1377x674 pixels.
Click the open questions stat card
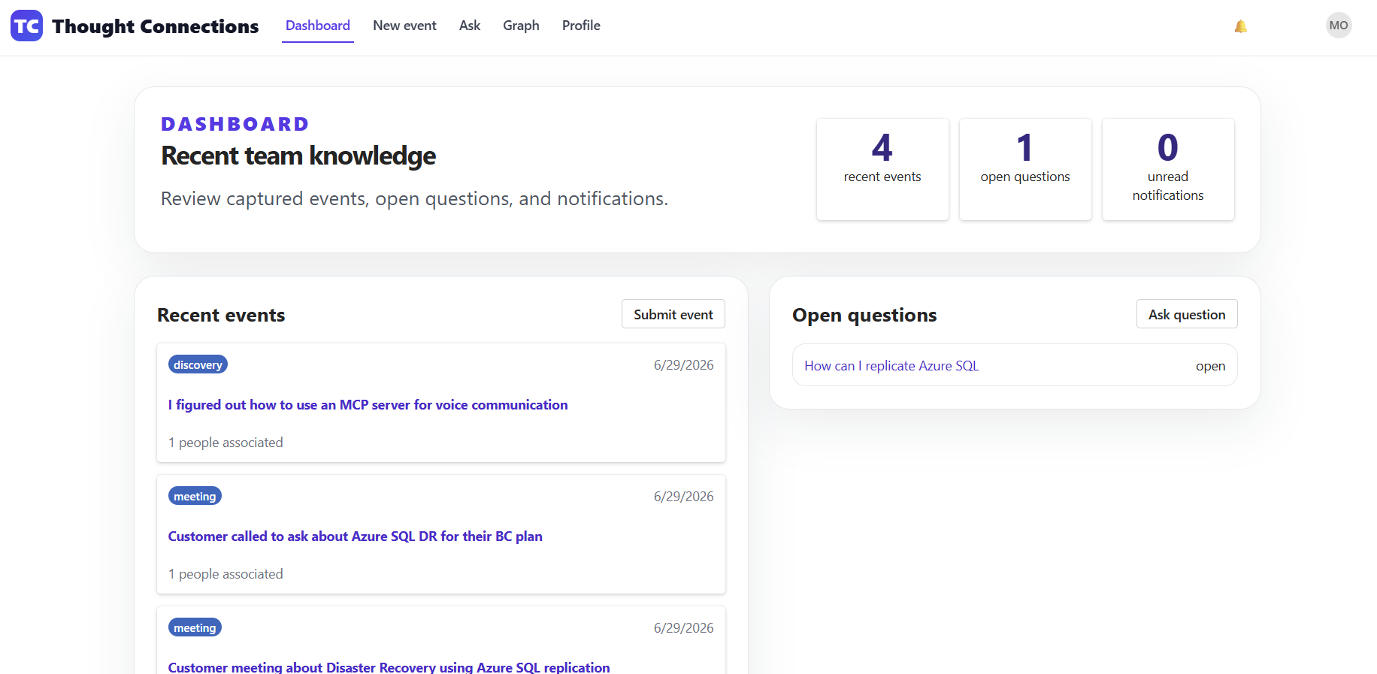[1025, 169]
